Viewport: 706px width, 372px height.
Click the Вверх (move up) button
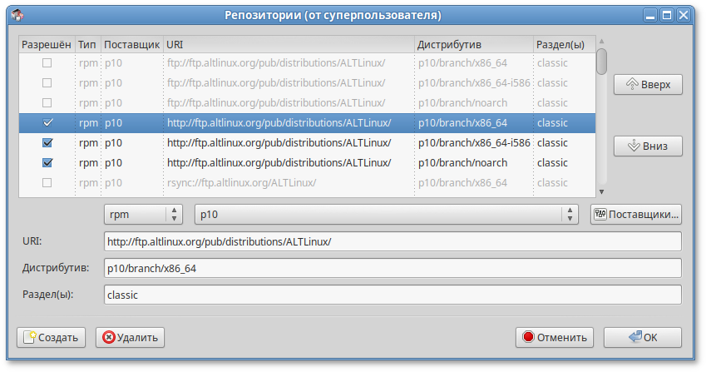tap(647, 85)
